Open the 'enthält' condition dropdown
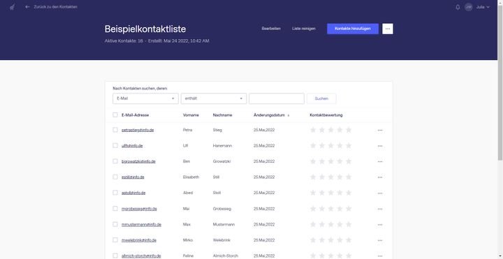This screenshot has height=259, width=503. pos(214,98)
